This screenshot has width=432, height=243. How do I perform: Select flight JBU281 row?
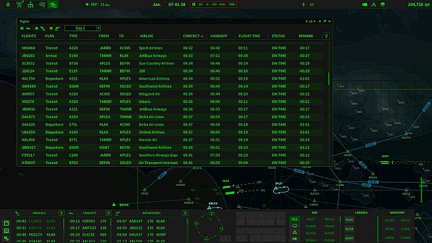click(x=171, y=56)
